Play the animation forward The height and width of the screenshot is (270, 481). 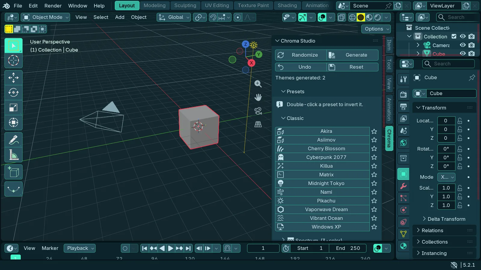click(x=170, y=248)
